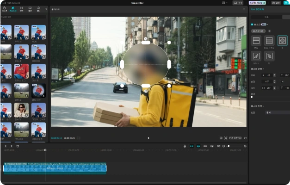
Task: Add a new mask with plus button
Action: [x=269, y=31]
